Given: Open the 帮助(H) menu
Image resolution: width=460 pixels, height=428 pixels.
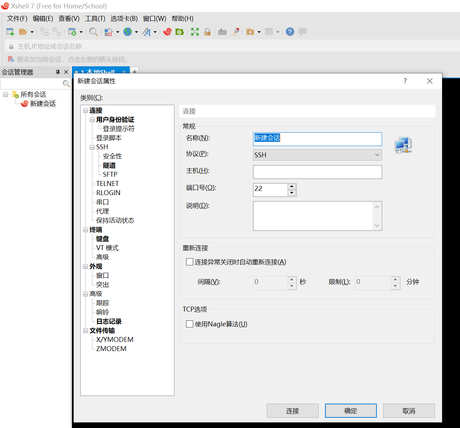Looking at the screenshot, I should (183, 19).
